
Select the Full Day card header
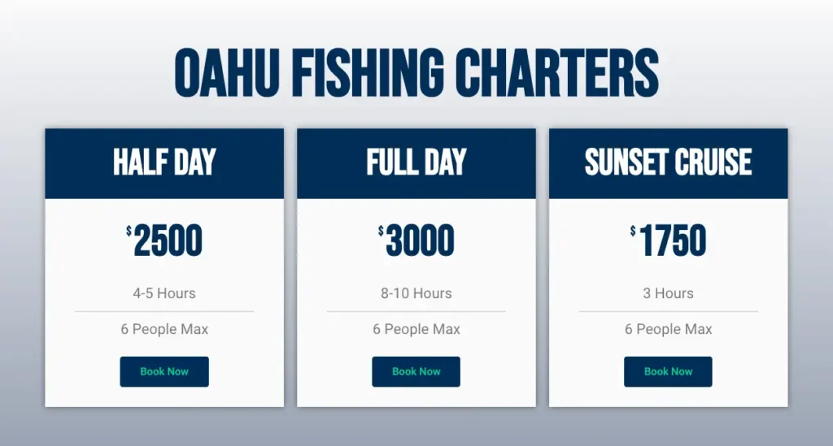[x=416, y=162]
